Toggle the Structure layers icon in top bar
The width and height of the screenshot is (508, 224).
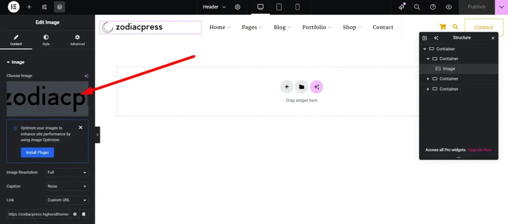pyautogui.click(x=60, y=7)
